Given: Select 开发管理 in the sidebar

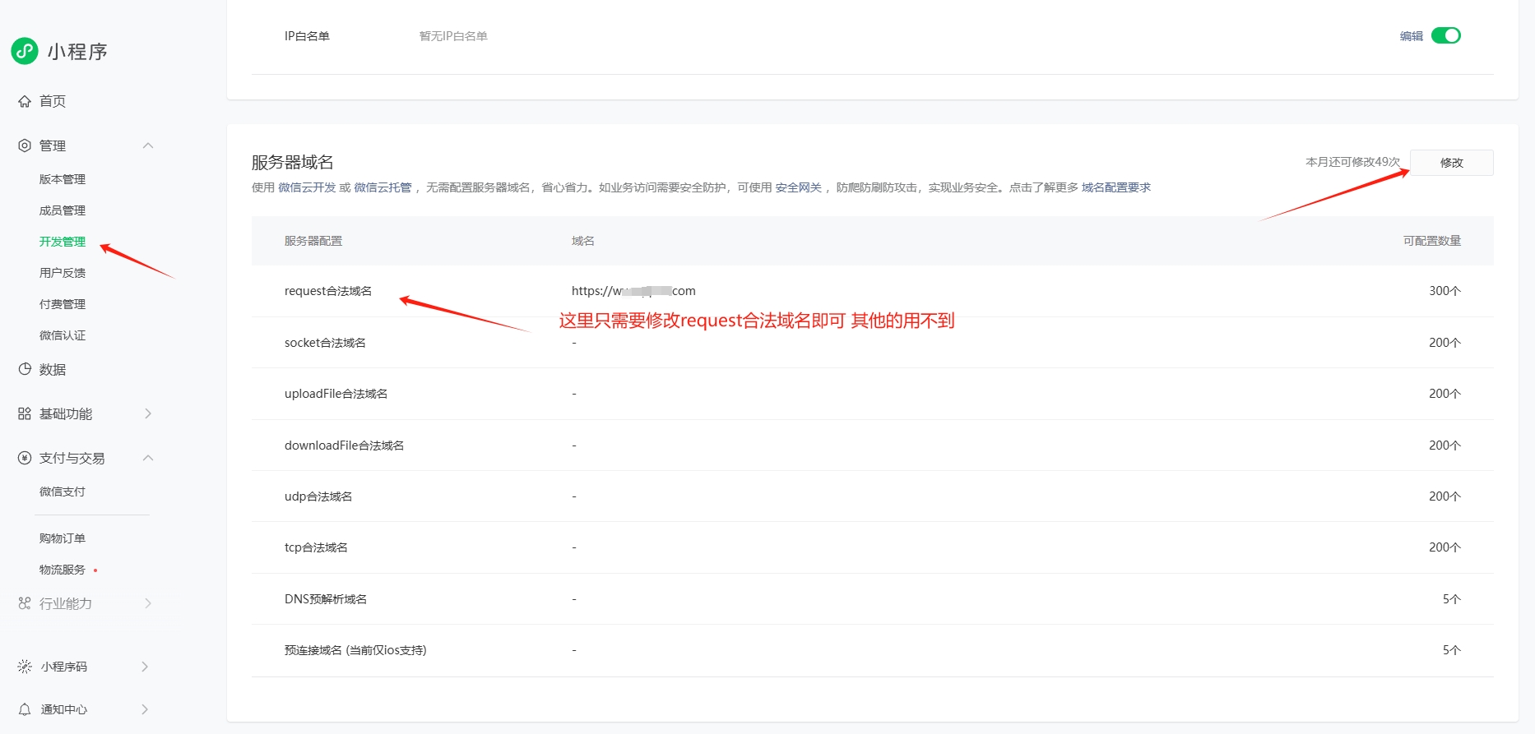Looking at the screenshot, I should point(63,242).
